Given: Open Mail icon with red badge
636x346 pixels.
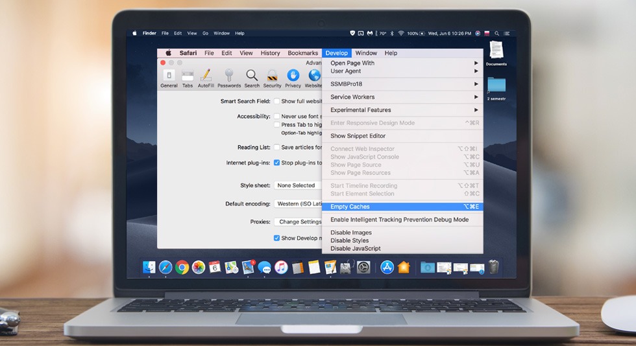Looking at the screenshot, I should [248, 268].
